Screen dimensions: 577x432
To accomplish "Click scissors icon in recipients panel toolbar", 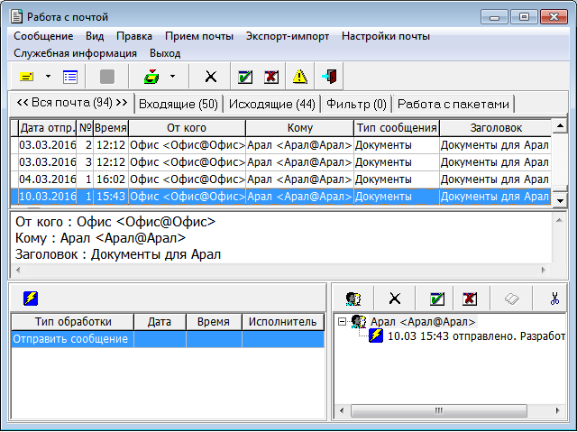I will coord(554,299).
